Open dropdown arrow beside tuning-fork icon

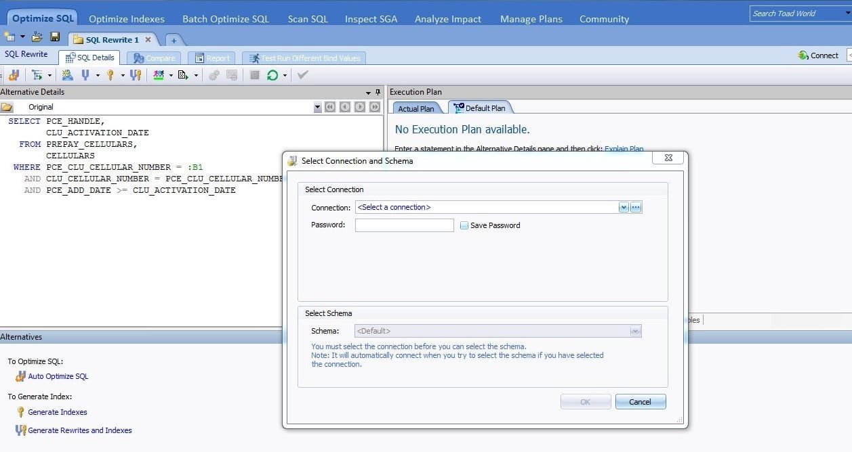tap(98, 75)
